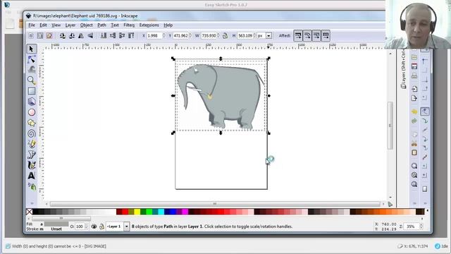Select the Spray tool

(32, 186)
